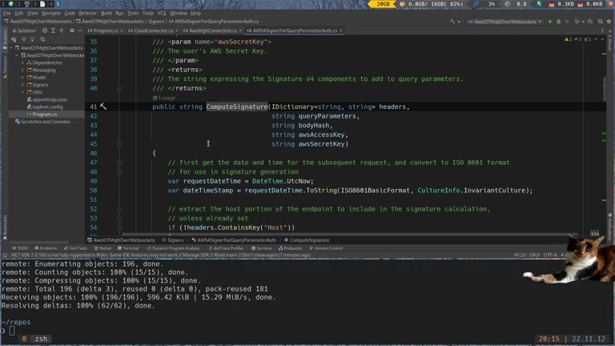Image resolution: width=615 pixels, height=346 pixels.
Task: Click the collapse all icon in Solution panel
Action: (x=61, y=30)
